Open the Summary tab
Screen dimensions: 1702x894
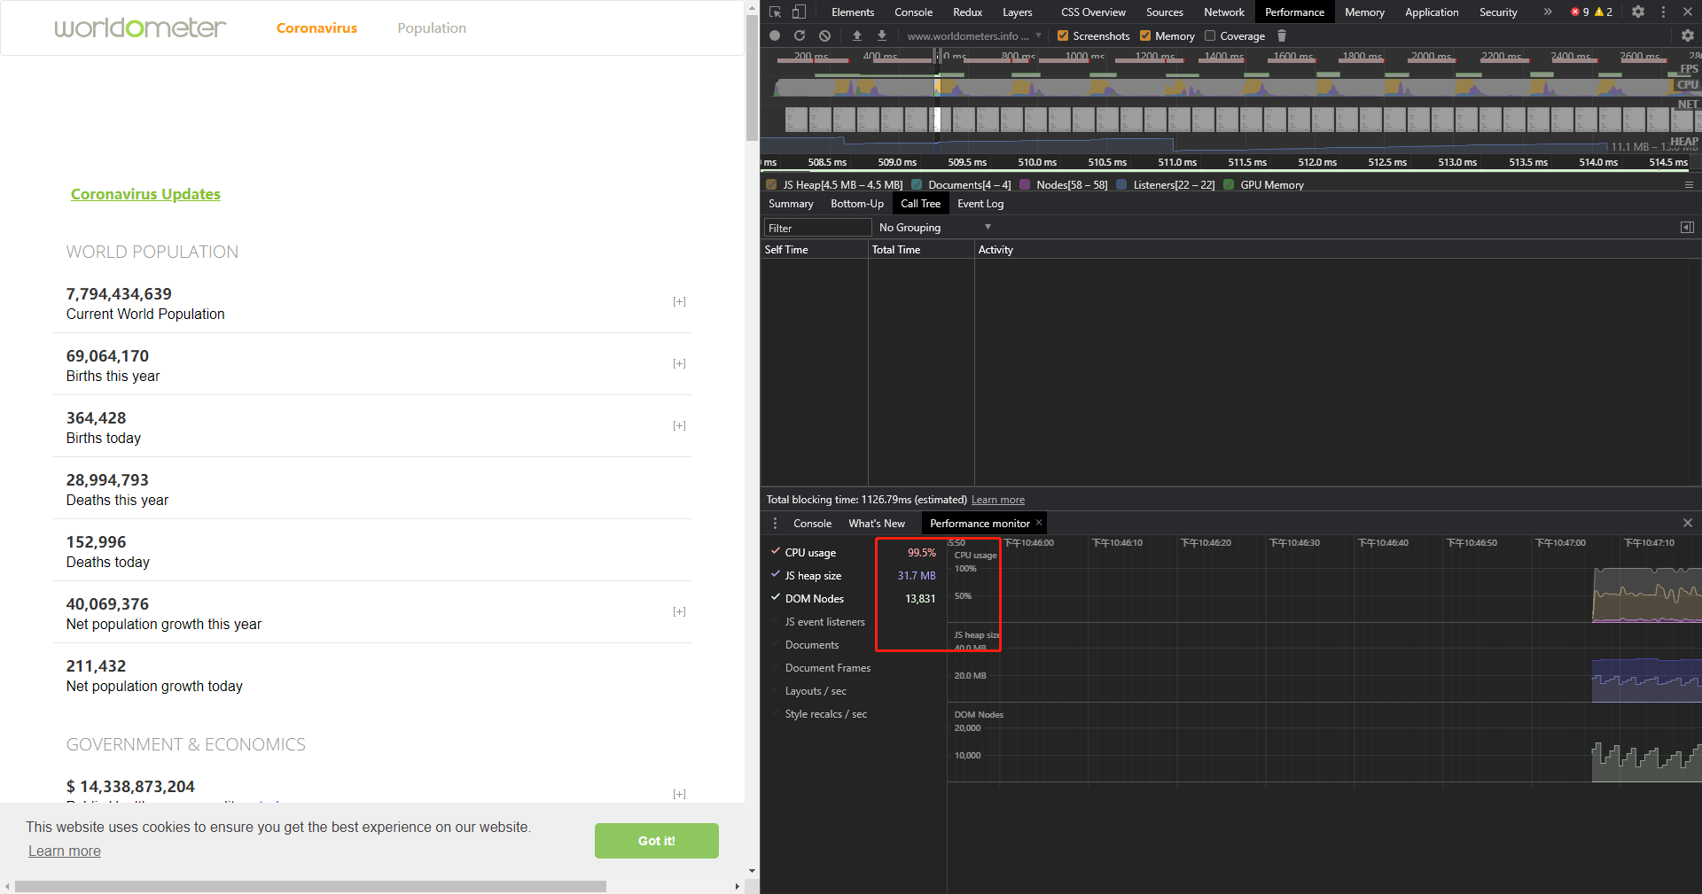point(791,204)
